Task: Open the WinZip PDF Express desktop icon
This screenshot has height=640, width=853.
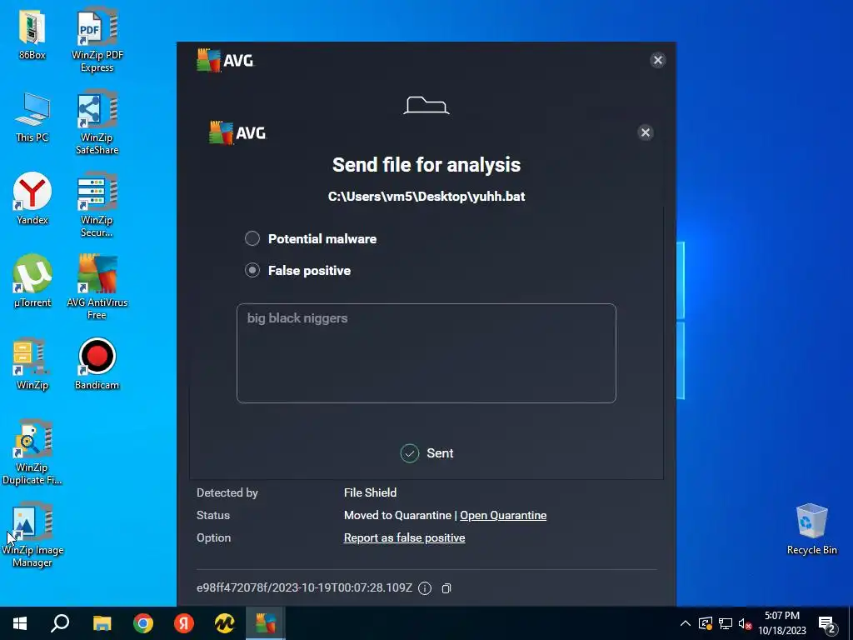Action: (x=97, y=40)
